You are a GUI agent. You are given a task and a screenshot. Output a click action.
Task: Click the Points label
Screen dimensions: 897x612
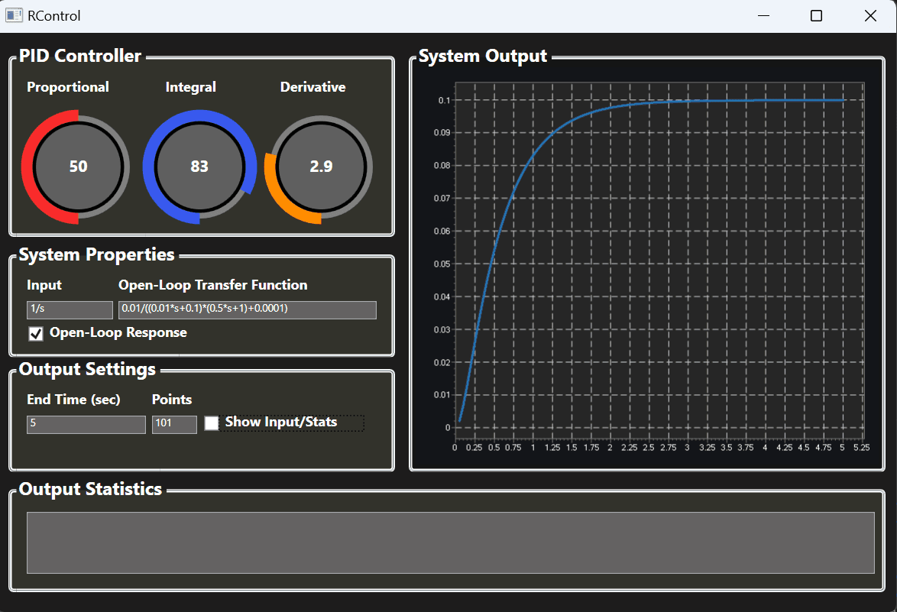click(172, 400)
